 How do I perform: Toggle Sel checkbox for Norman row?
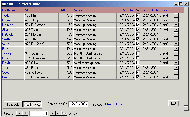[138, 25]
